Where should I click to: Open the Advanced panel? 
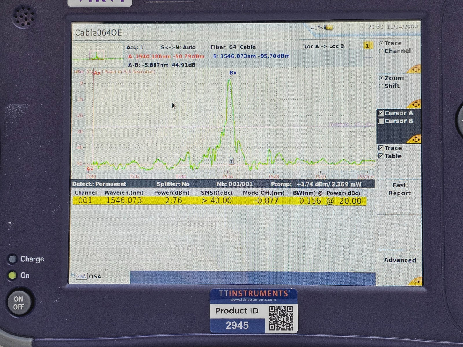point(400,260)
